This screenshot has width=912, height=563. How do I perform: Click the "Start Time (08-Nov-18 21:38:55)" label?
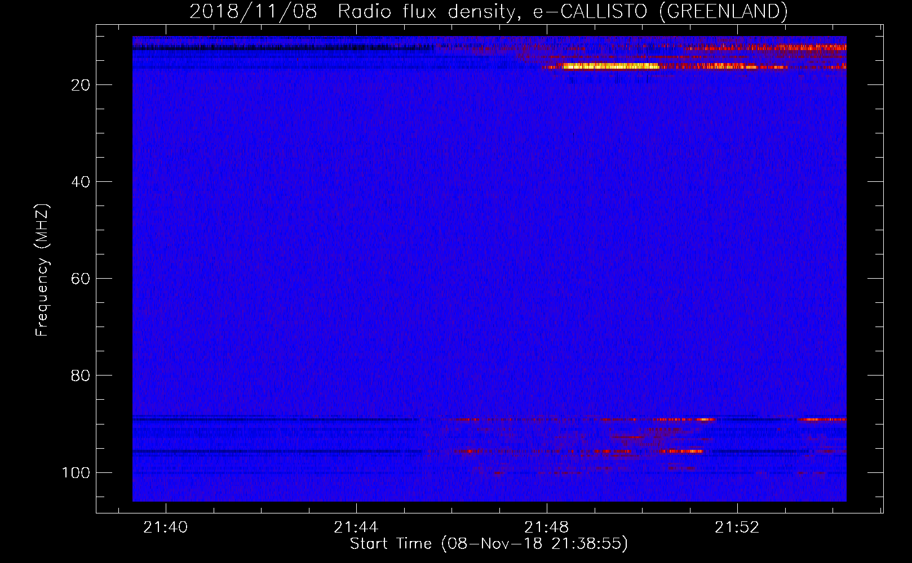point(489,544)
